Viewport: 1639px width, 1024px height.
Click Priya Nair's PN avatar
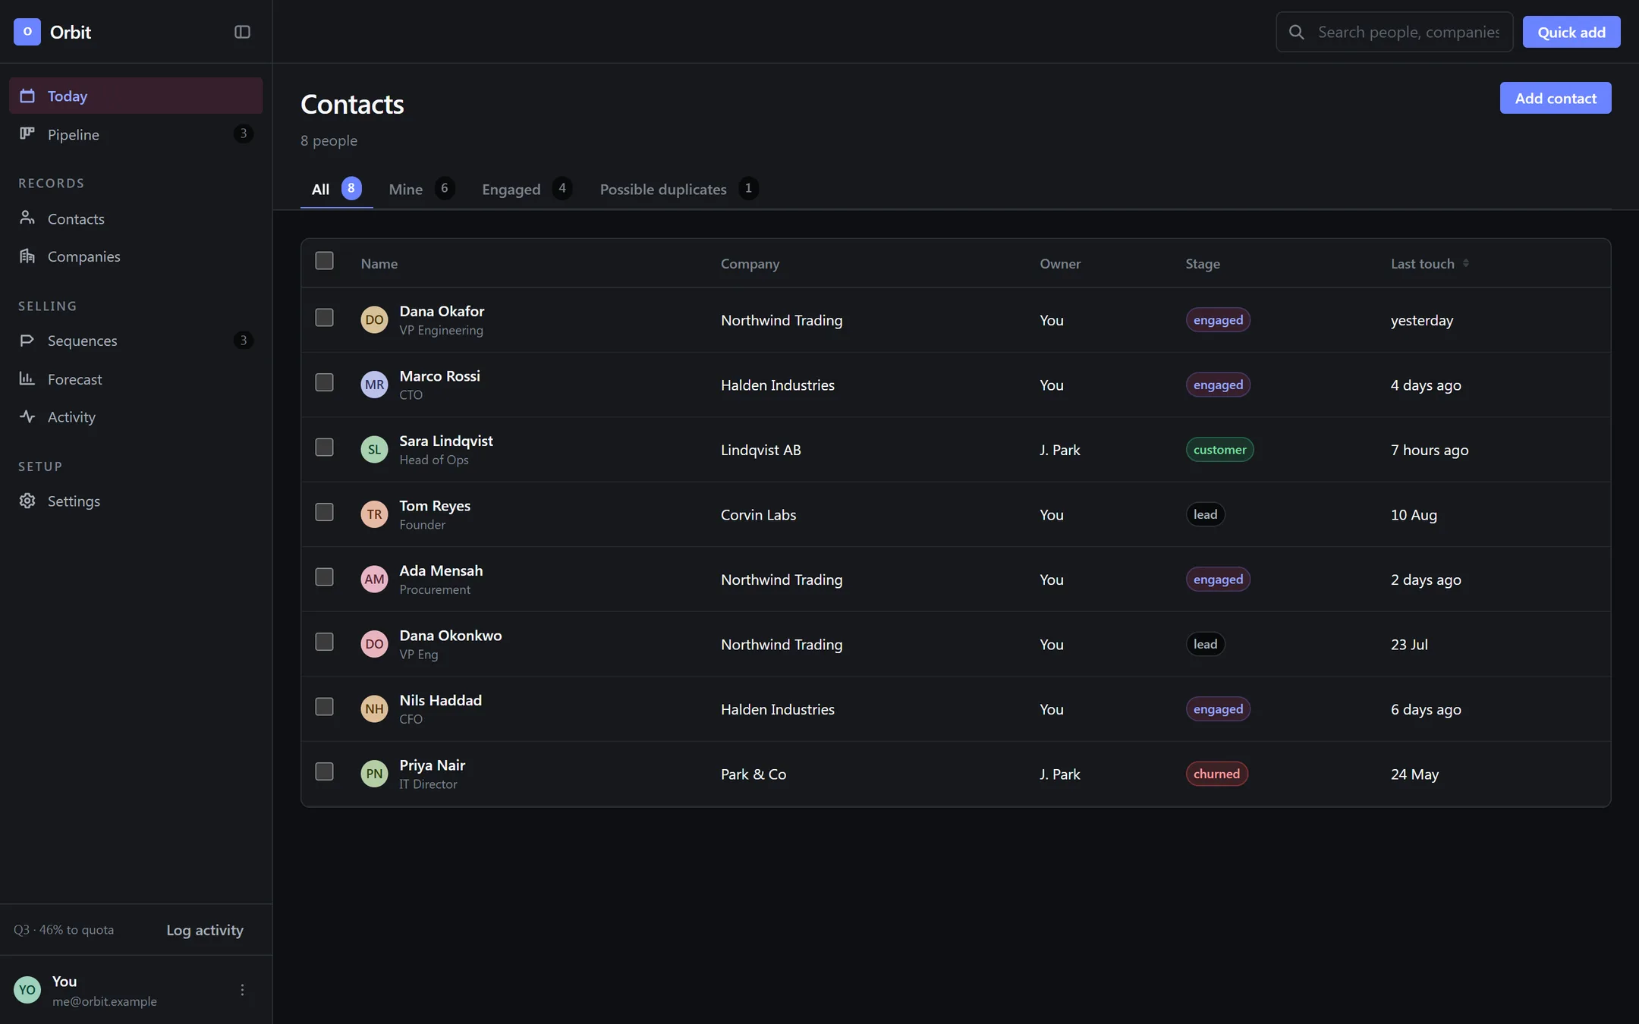coord(374,774)
